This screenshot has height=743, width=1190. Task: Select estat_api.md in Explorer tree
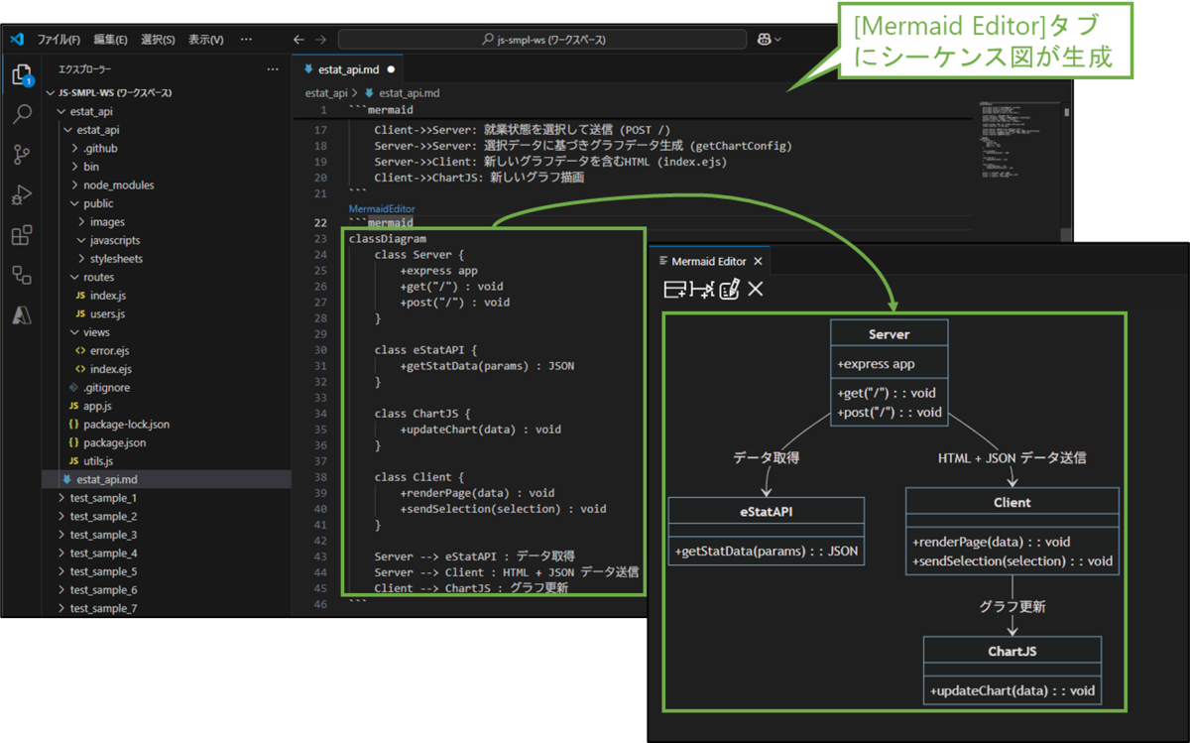coord(165,479)
